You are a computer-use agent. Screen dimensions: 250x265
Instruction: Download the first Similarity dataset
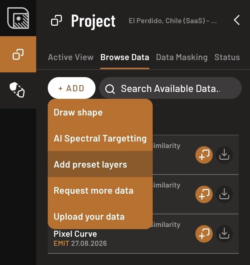(x=224, y=155)
